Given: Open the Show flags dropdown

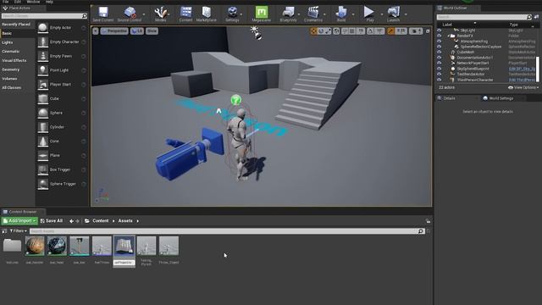Looking at the screenshot, I should [152, 30].
